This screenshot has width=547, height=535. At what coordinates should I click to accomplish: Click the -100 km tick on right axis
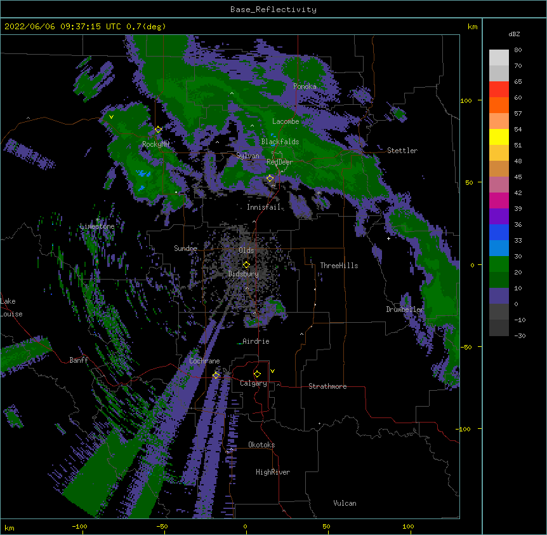click(x=463, y=429)
